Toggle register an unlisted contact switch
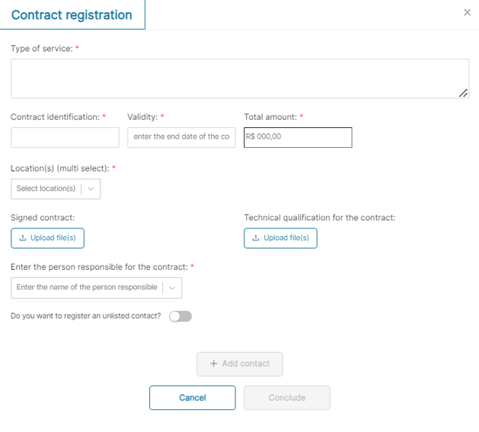Viewport: 479px width, 432px height. click(x=180, y=316)
